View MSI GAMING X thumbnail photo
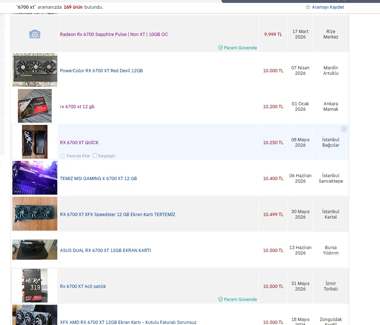380x325 pixels. (x=35, y=178)
